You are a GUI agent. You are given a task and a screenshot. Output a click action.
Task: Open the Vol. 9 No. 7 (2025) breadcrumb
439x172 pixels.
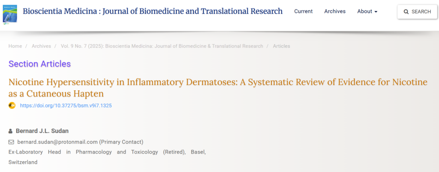coord(162,46)
